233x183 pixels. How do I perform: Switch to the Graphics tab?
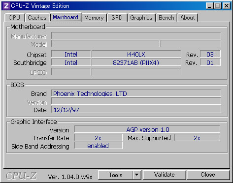tap(141, 18)
